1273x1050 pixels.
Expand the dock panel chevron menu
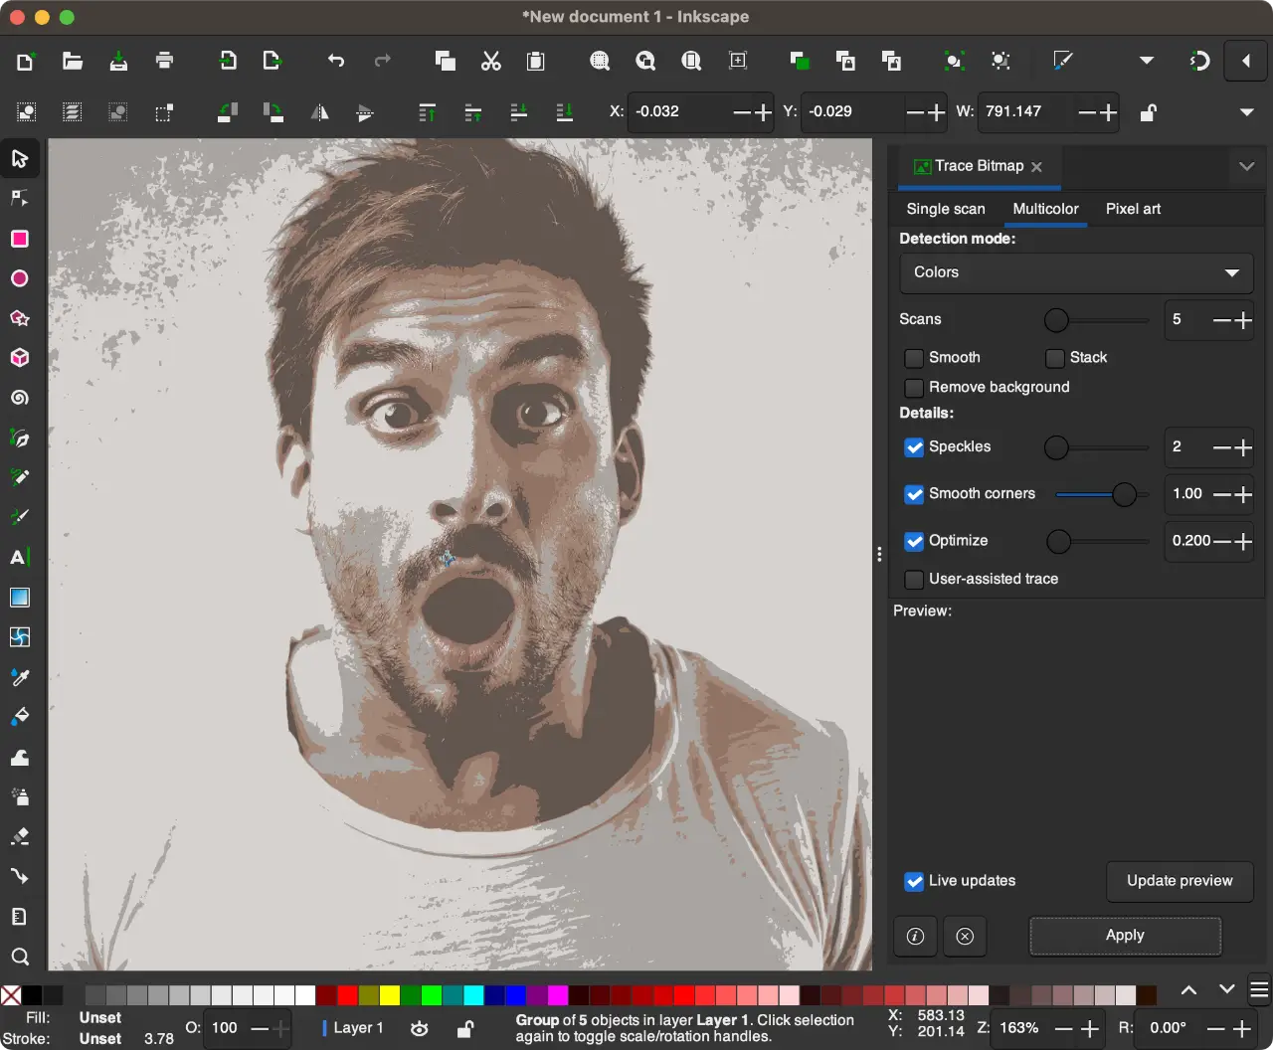click(x=1246, y=167)
